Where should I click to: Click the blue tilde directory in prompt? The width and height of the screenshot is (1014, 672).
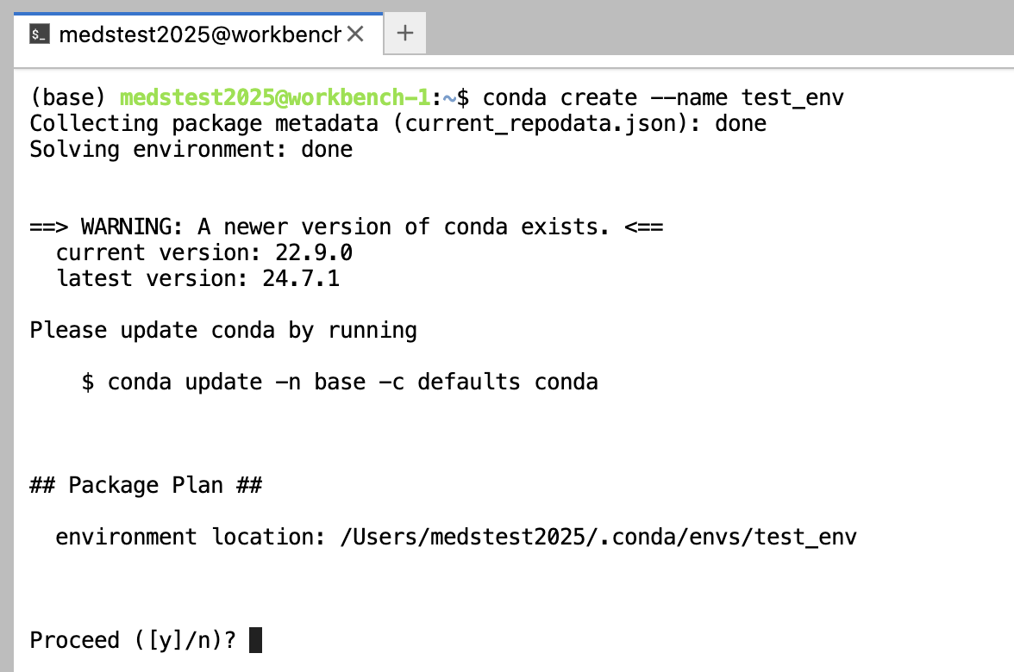[x=449, y=97]
